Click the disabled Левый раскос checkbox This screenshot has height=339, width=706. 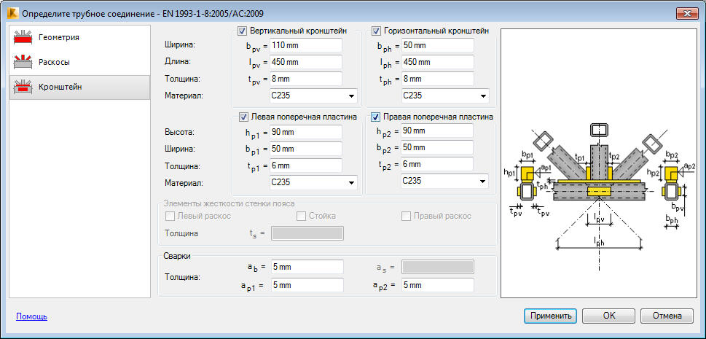170,216
